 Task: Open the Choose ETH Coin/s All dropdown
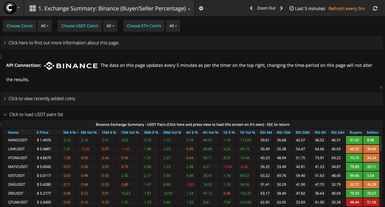click(173, 26)
